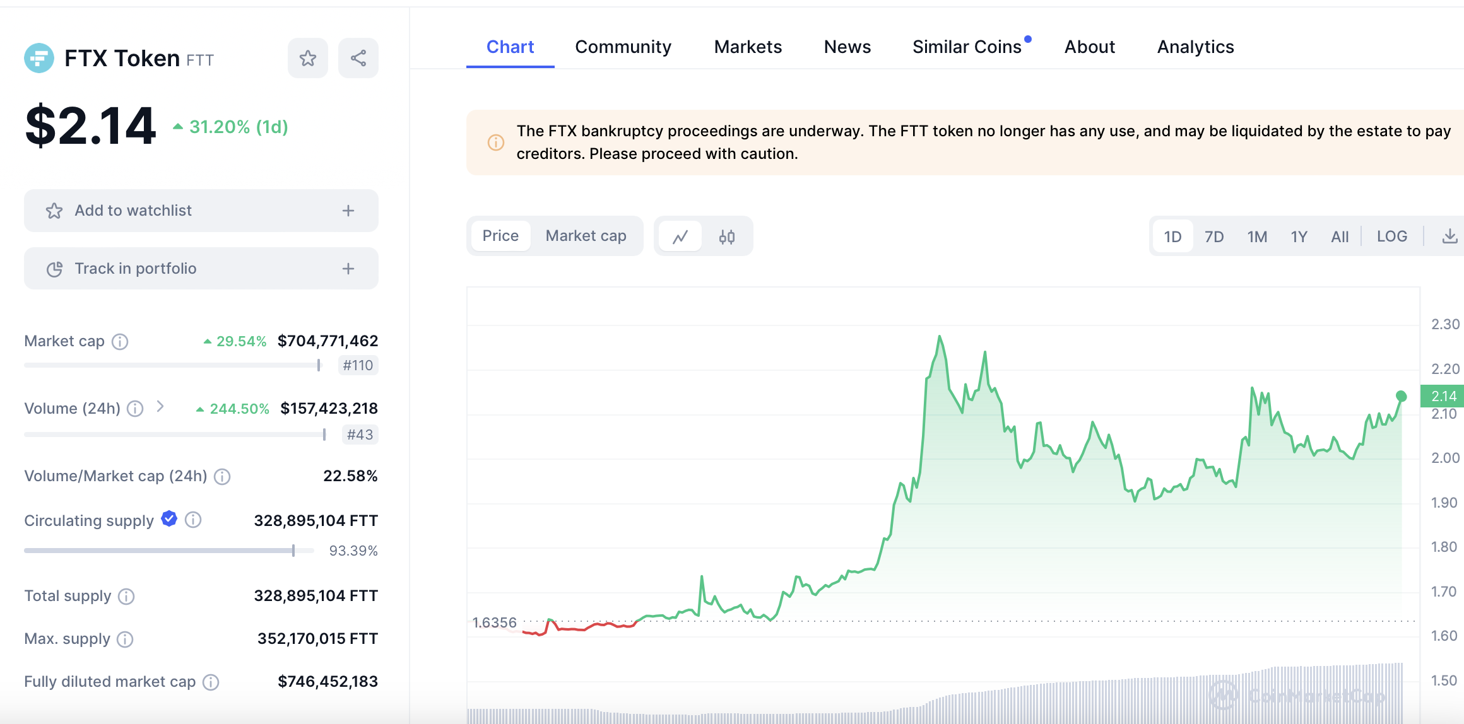Expand Volume (24h) details chevron
Image resolution: width=1464 pixels, height=724 pixels.
point(160,407)
